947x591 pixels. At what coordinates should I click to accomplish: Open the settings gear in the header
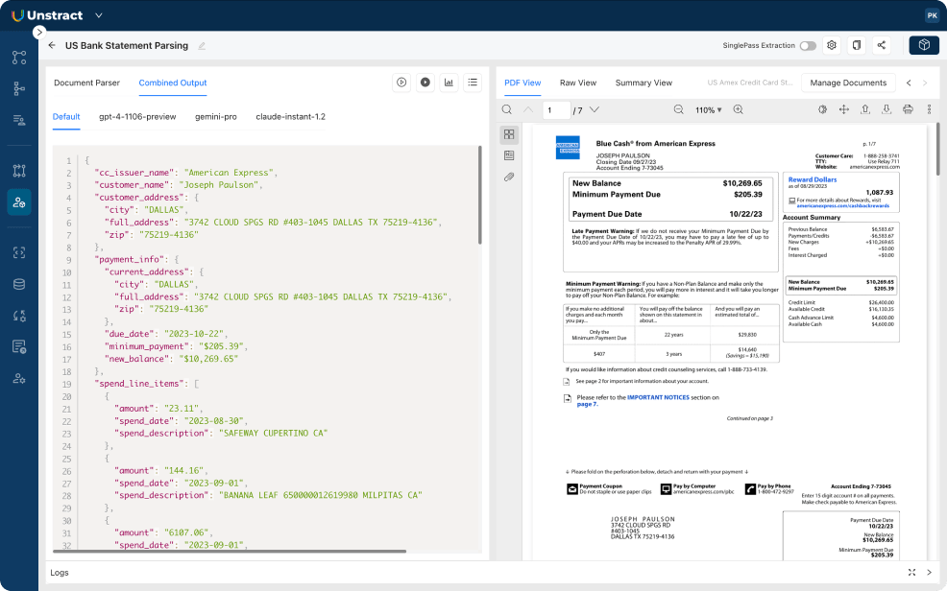pos(832,45)
